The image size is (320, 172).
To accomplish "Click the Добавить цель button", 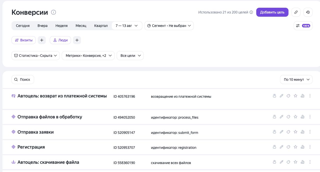I will pos(272,12).
